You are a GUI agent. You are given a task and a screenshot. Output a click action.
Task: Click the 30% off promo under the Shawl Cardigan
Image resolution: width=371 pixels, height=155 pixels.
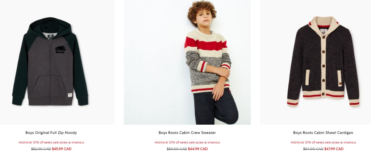323,142
